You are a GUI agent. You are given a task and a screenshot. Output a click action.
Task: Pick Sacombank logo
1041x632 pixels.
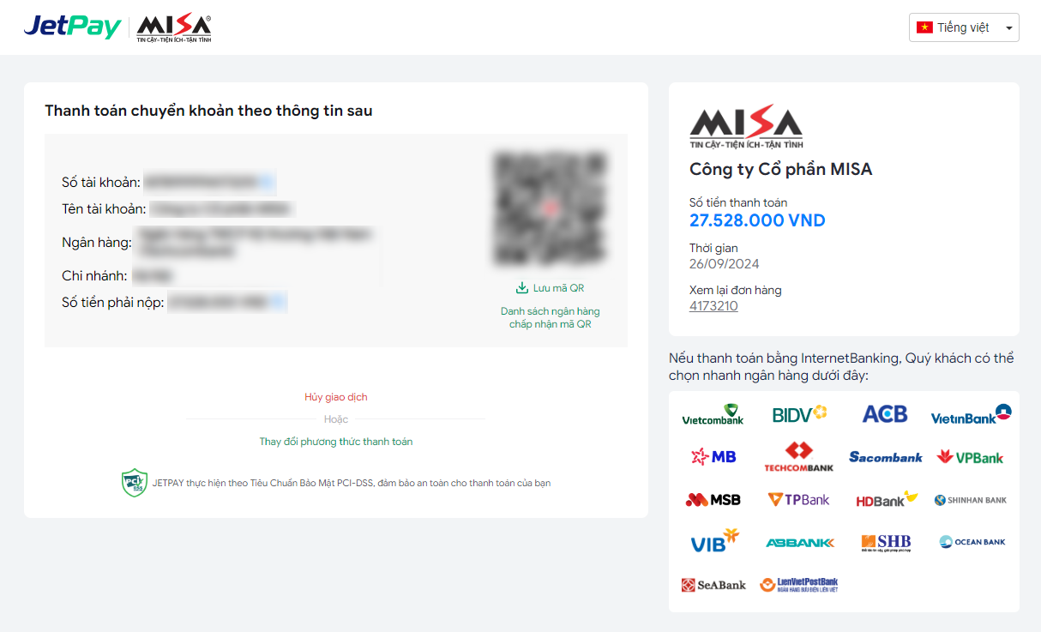click(886, 457)
